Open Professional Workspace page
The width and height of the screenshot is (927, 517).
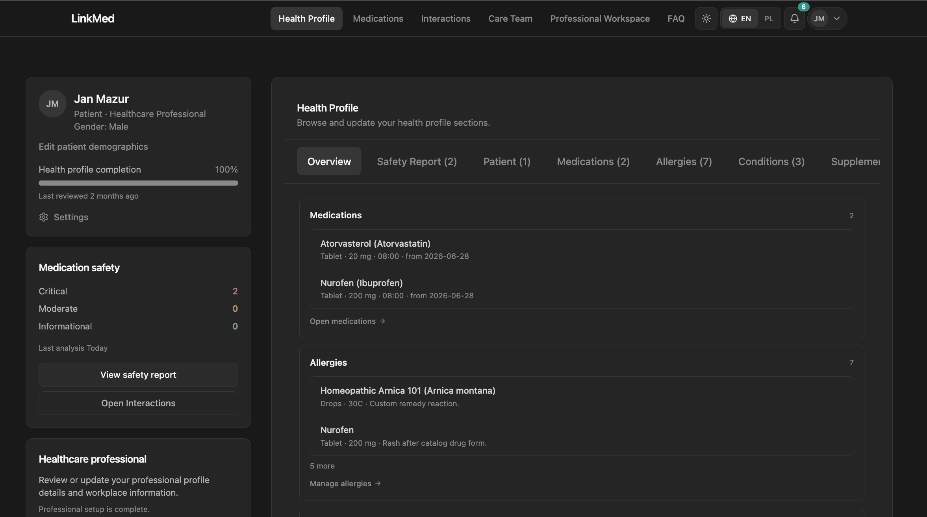600,19
